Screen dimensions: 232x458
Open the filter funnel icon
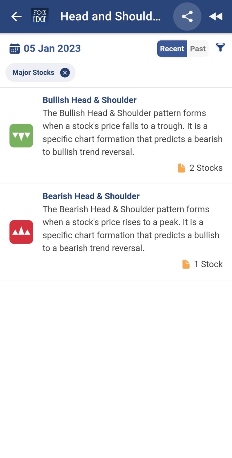click(220, 48)
